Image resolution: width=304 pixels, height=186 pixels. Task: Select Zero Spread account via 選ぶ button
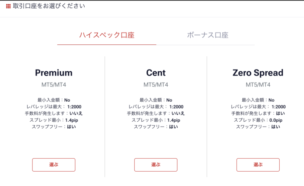(258, 165)
